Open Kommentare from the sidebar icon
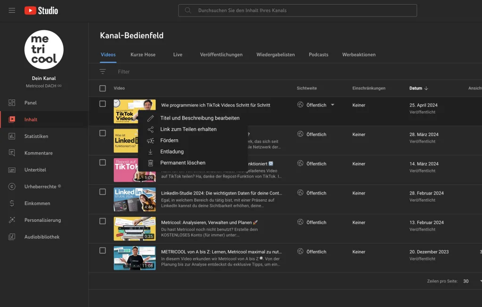Viewport: 482px width, 307px height. pyautogui.click(x=12, y=153)
